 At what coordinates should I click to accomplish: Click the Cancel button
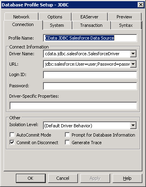tap(63, 178)
